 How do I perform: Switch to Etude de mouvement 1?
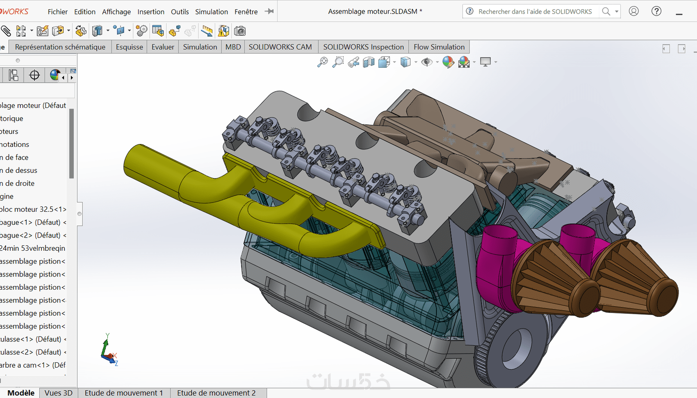coord(124,393)
